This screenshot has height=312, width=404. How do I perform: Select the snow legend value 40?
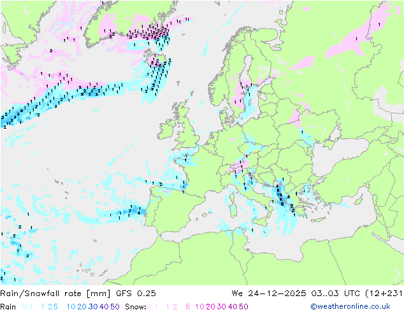(x=233, y=307)
